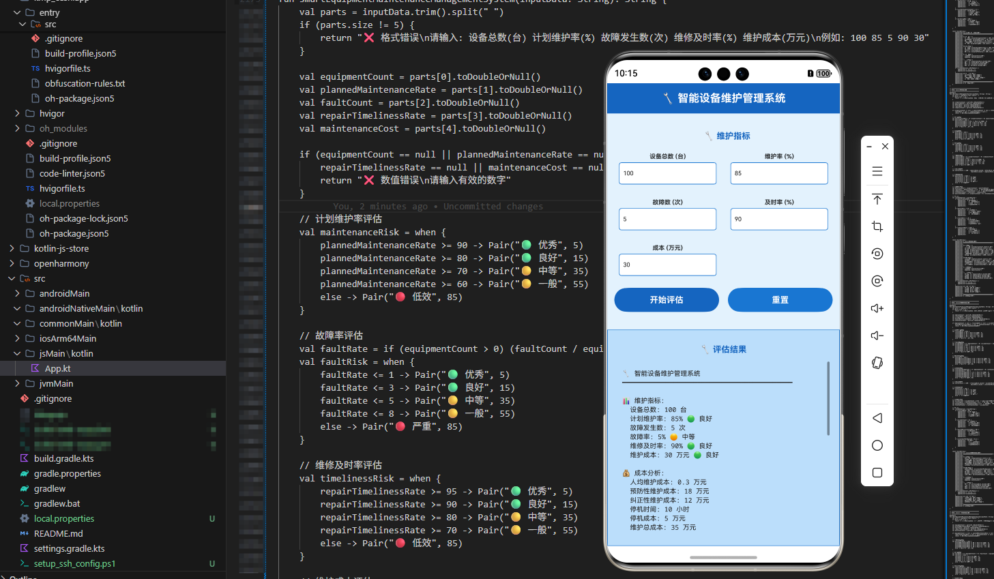The height and width of the screenshot is (579, 994).
Task: Click the git icon of entry .gitignore
Action: pos(35,38)
